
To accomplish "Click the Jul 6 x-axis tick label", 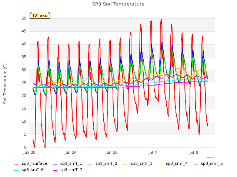I will click(194, 153).
